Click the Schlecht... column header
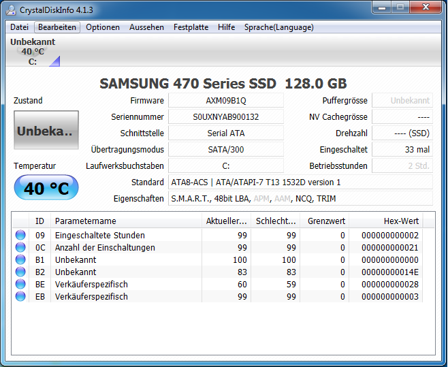This screenshot has width=448, height=367. 276,221
